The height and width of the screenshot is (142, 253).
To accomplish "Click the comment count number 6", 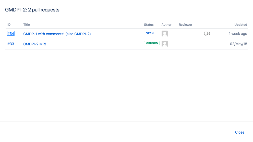I will 209,34.
